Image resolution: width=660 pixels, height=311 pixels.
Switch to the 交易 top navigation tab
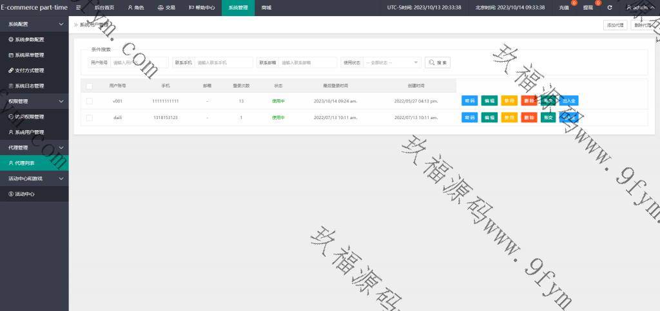166,8
